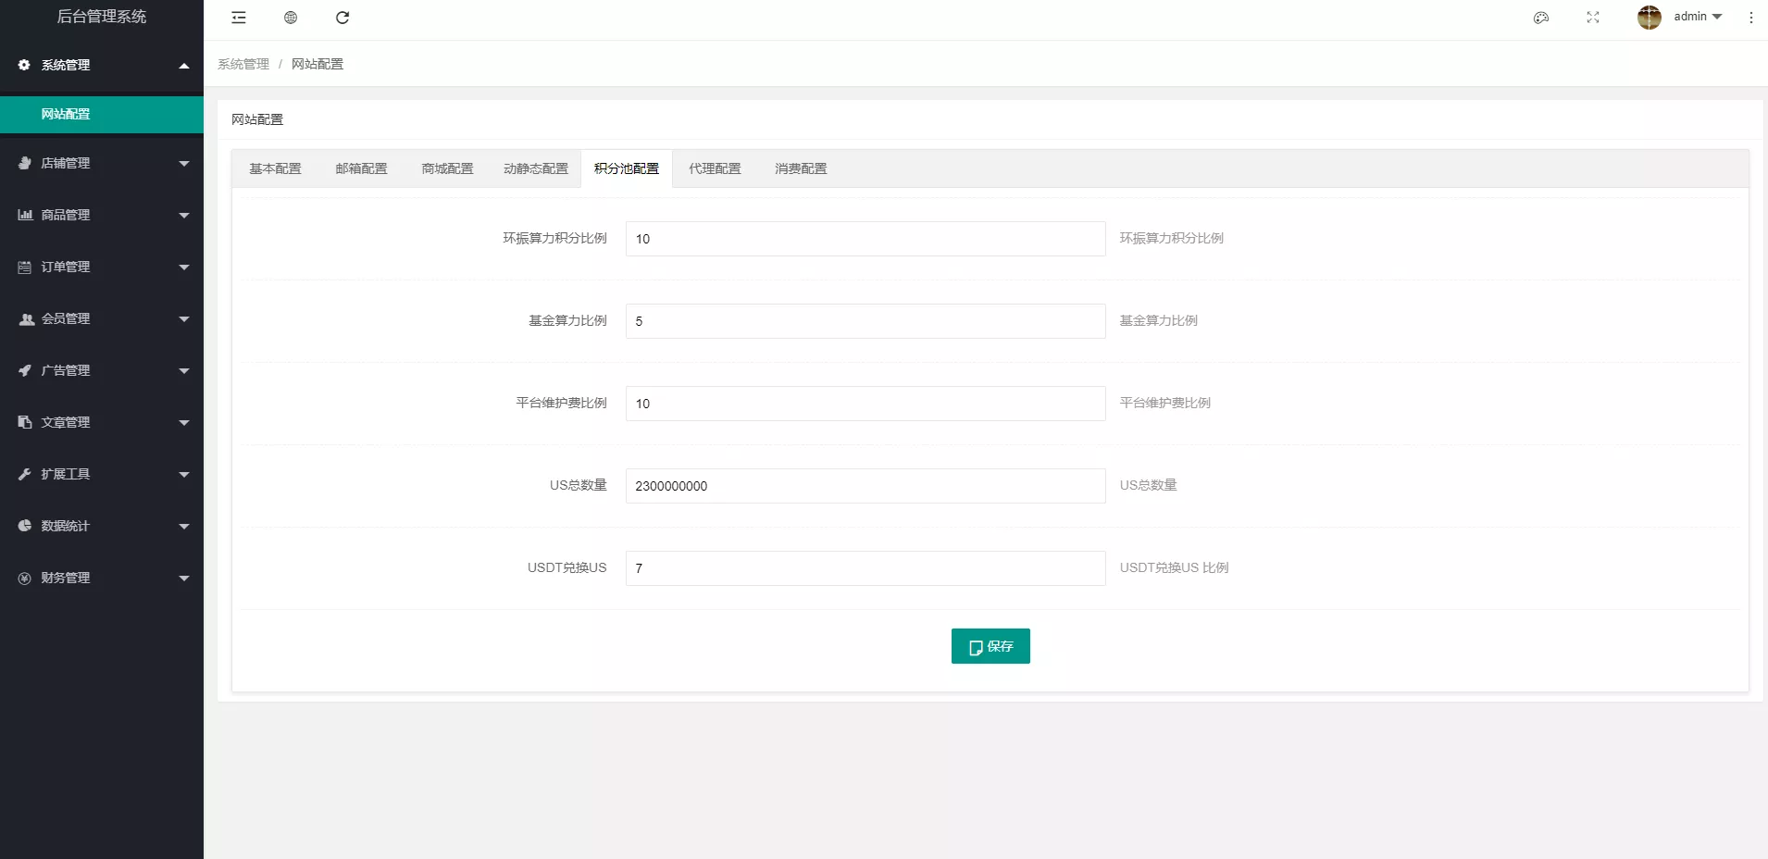Expand the 店铺管理 sidebar menu
Image resolution: width=1768 pixels, height=859 pixels.
click(x=102, y=163)
